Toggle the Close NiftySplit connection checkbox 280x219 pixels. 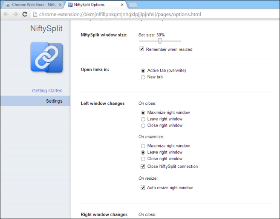point(143,166)
